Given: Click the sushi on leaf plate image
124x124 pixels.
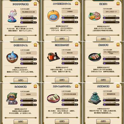Looking at the screenshot, I should tap(95, 57).
